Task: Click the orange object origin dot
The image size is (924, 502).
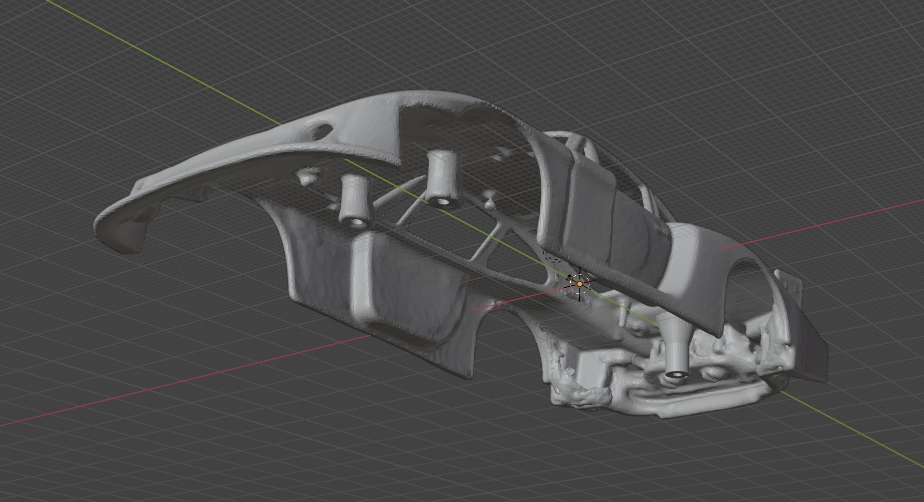Action: pyautogui.click(x=579, y=284)
